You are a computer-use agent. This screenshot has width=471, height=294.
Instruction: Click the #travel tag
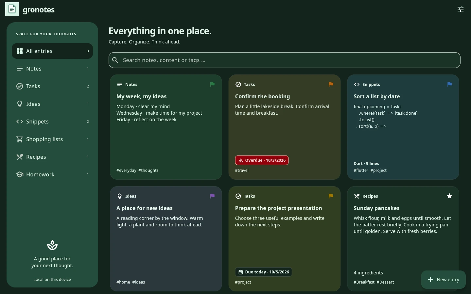point(242,171)
